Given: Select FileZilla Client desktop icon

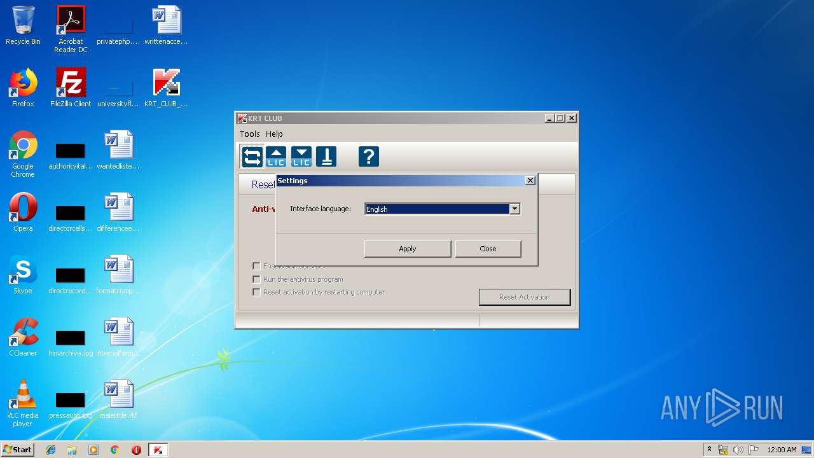Looking at the screenshot, I should coord(71,88).
